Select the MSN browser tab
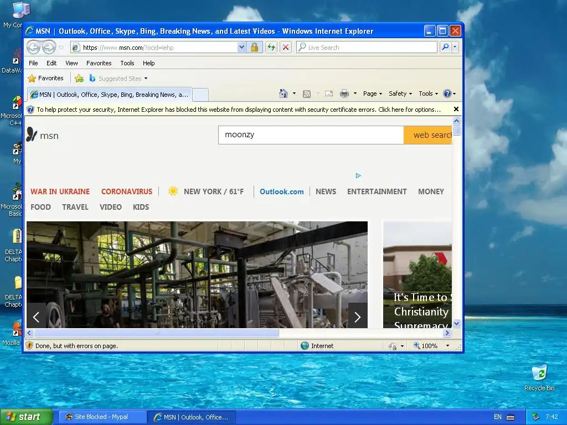Screen dimensions: 567x425 [110, 95]
